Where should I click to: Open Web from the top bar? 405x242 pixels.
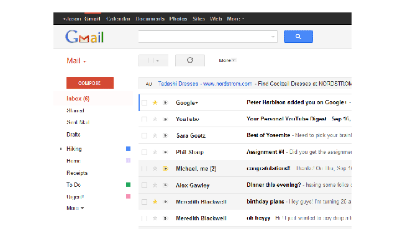(x=216, y=19)
